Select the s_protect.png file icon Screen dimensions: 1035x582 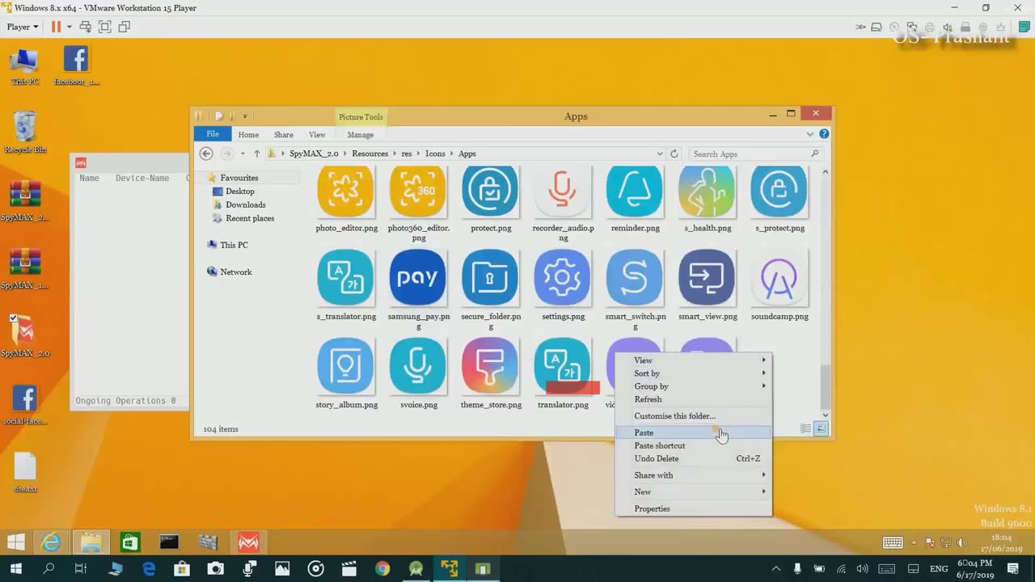tap(779, 192)
